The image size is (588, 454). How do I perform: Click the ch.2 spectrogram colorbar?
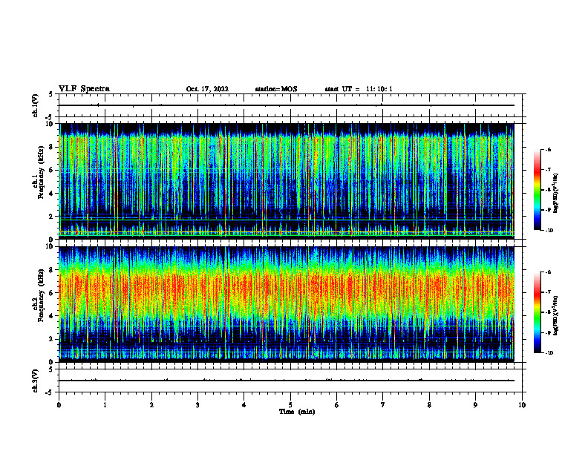(537, 312)
